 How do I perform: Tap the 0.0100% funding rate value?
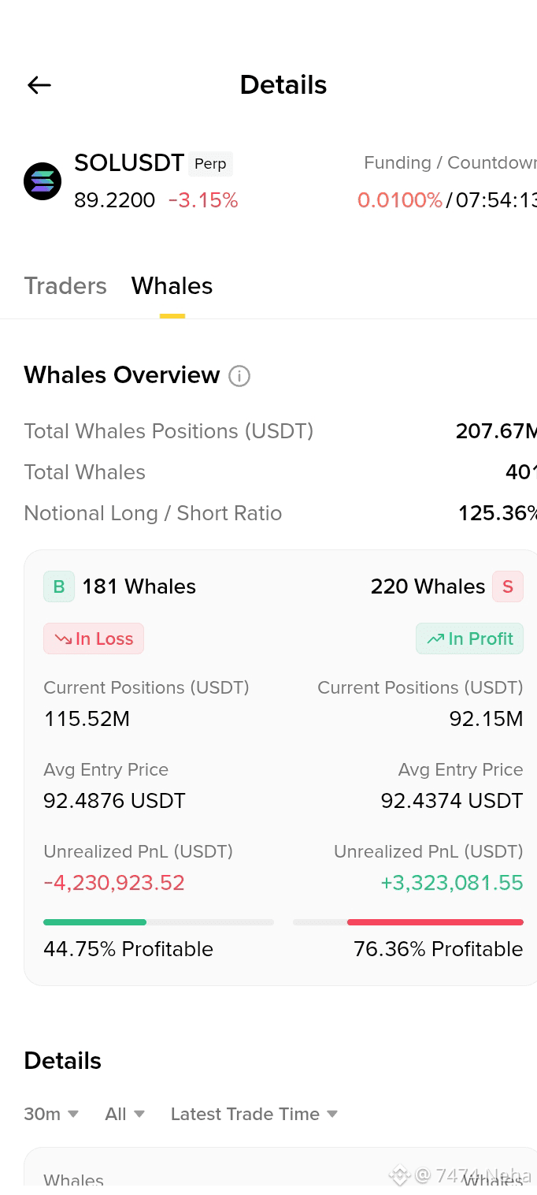[x=400, y=200]
